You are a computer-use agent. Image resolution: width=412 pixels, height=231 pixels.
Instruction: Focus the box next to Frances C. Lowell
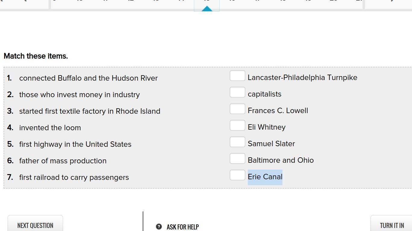pyautogui.click(x=237, y=109)
